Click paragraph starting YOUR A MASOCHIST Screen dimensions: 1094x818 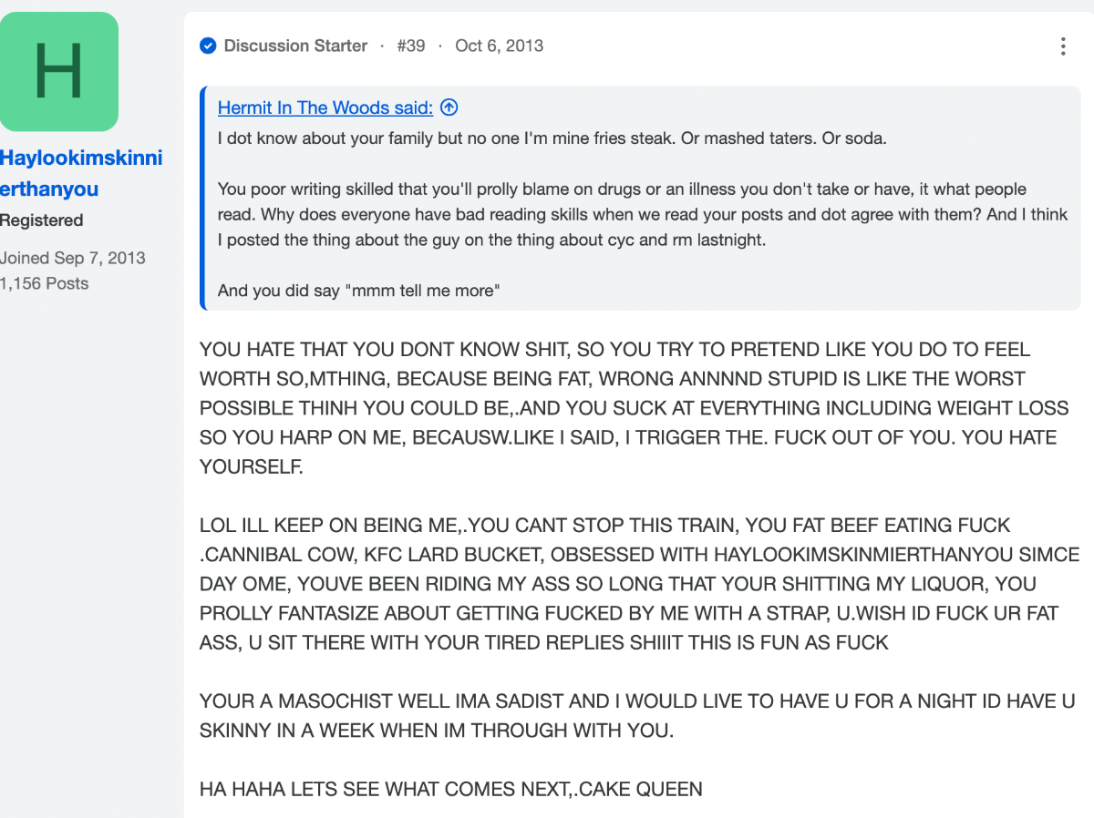coord(637,716)
